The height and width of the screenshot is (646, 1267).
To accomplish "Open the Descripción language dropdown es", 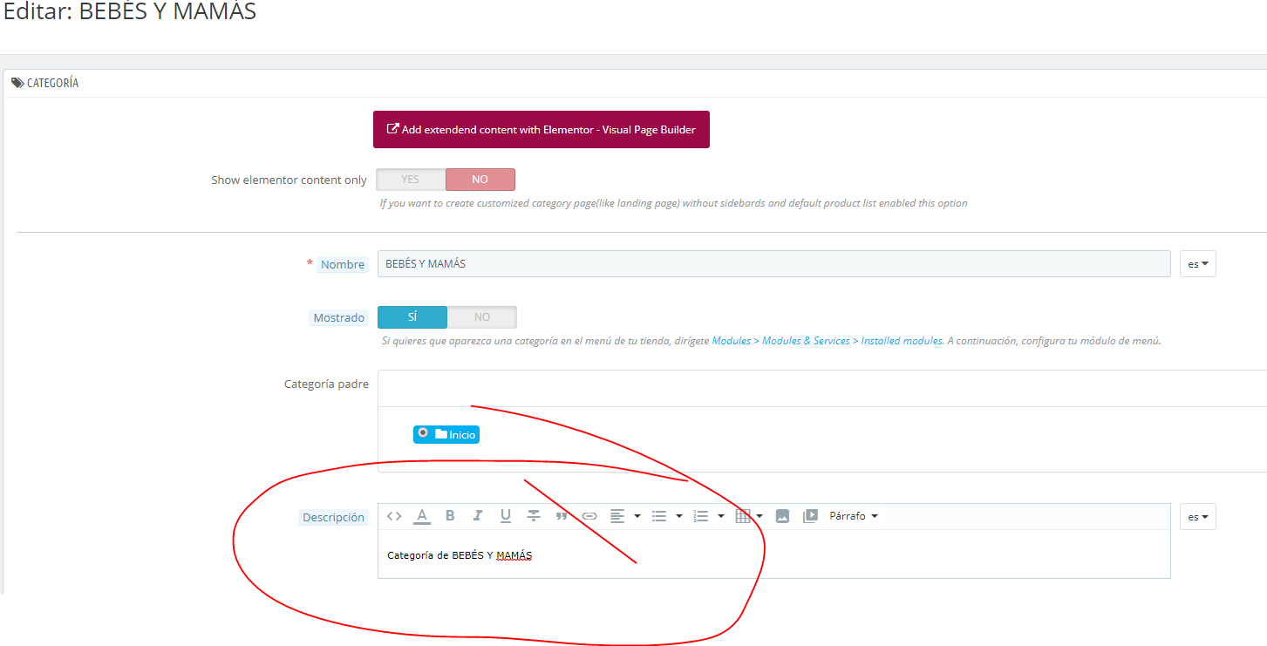I will coord(1198,517).
